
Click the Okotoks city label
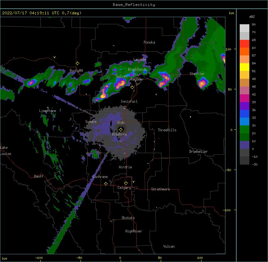point(128,218)
